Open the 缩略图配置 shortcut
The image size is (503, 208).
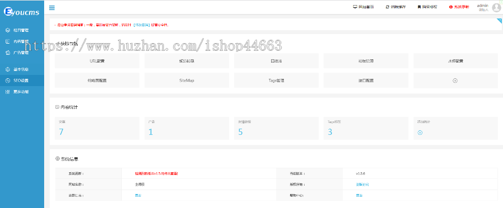97,81
